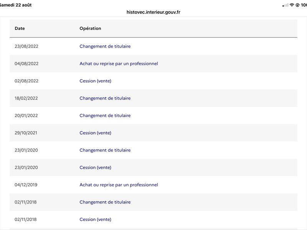Open the 04/12/2019 Achat ou reprise par un professionnel

(119, 185)
